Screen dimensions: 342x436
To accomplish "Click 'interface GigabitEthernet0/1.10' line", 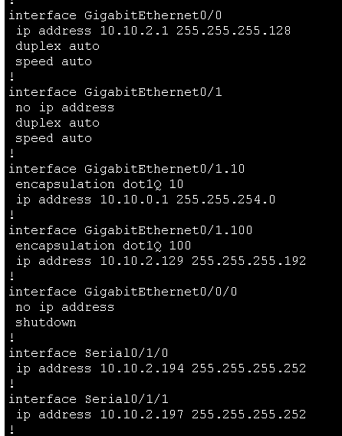I will tap(127, 169).
